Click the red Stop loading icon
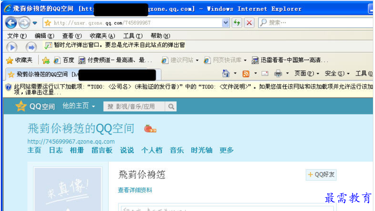Image resolution: width=375 pixels, height=211 pixels. coord(249,23)
